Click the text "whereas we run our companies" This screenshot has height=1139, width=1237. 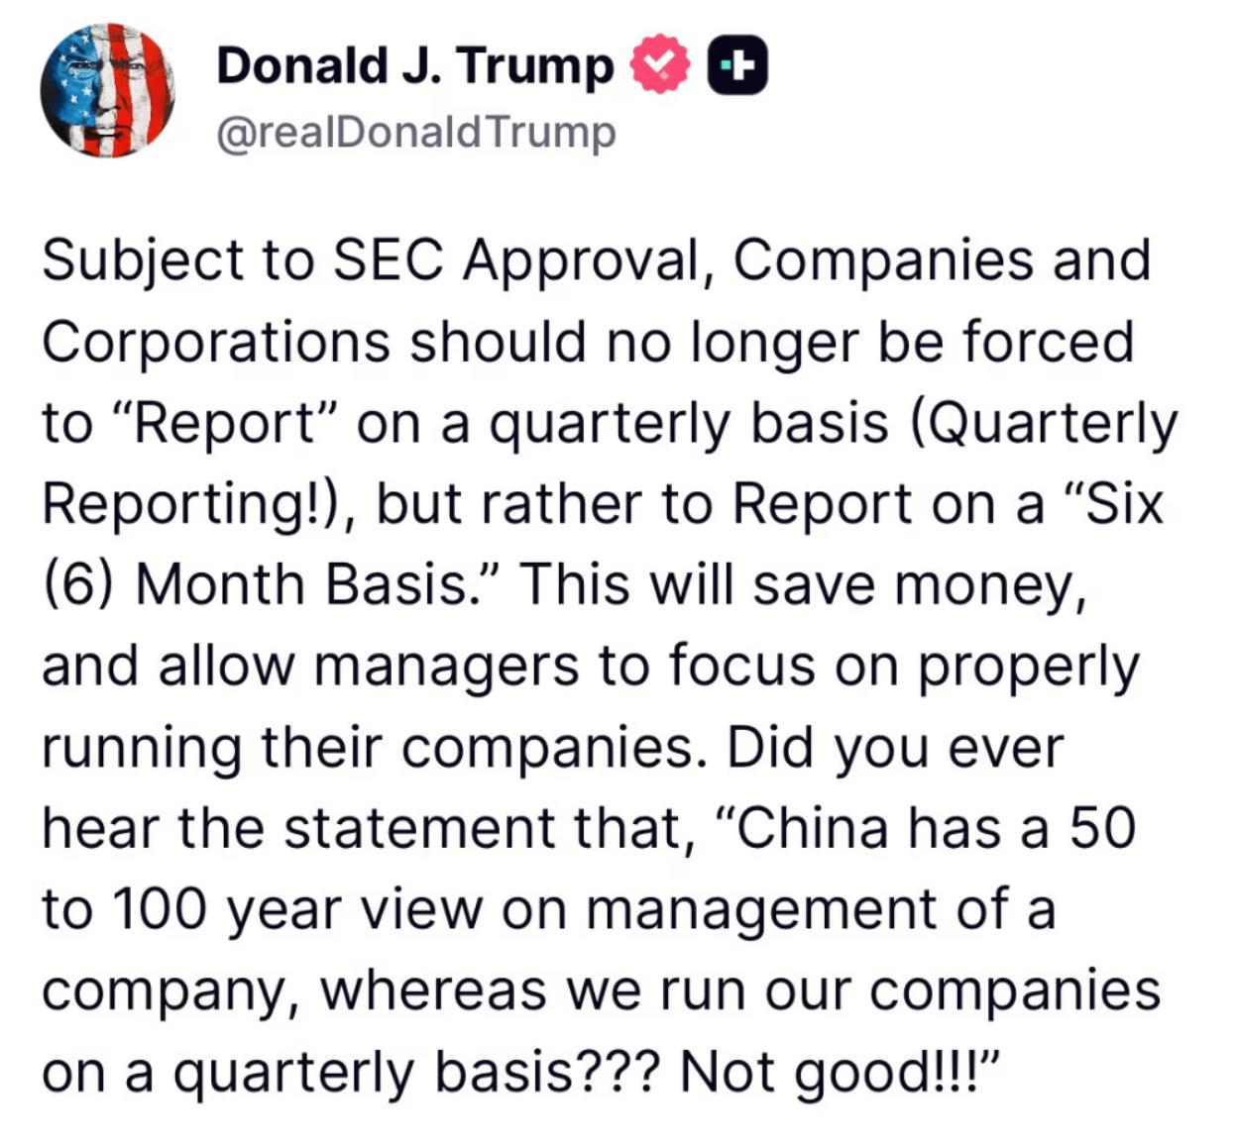click(740, 990)
